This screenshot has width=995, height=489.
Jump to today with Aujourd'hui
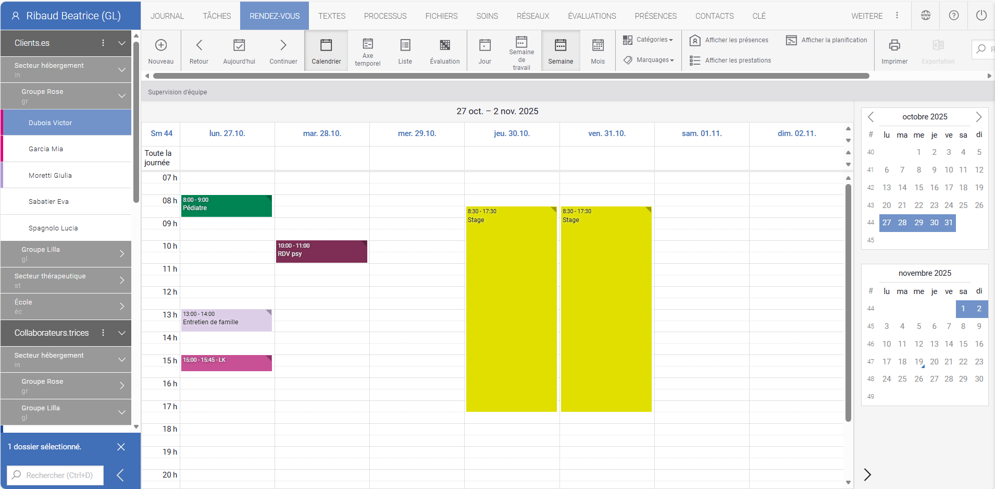(x=239, y=51)
